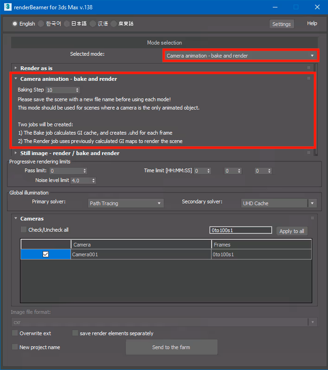The height and width of the screenshot is (370, 328).
Task: Select the 廣東話 language radio button
Action: (x=114, y=24)
